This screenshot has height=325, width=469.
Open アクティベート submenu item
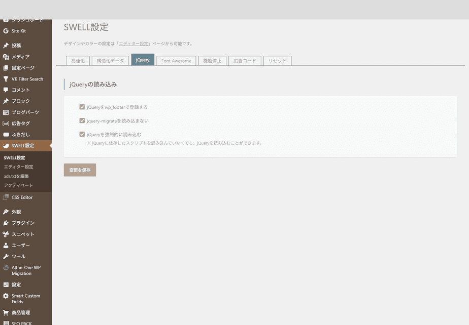18,185
